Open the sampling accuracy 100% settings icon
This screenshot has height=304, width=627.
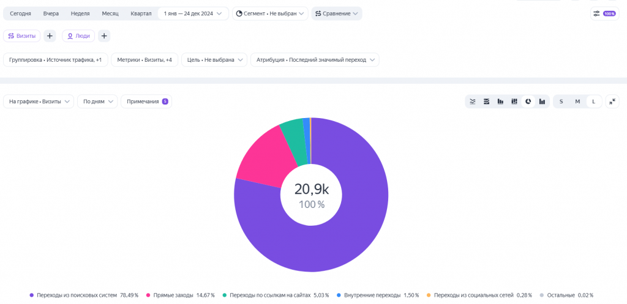click(x=604, y=13)
